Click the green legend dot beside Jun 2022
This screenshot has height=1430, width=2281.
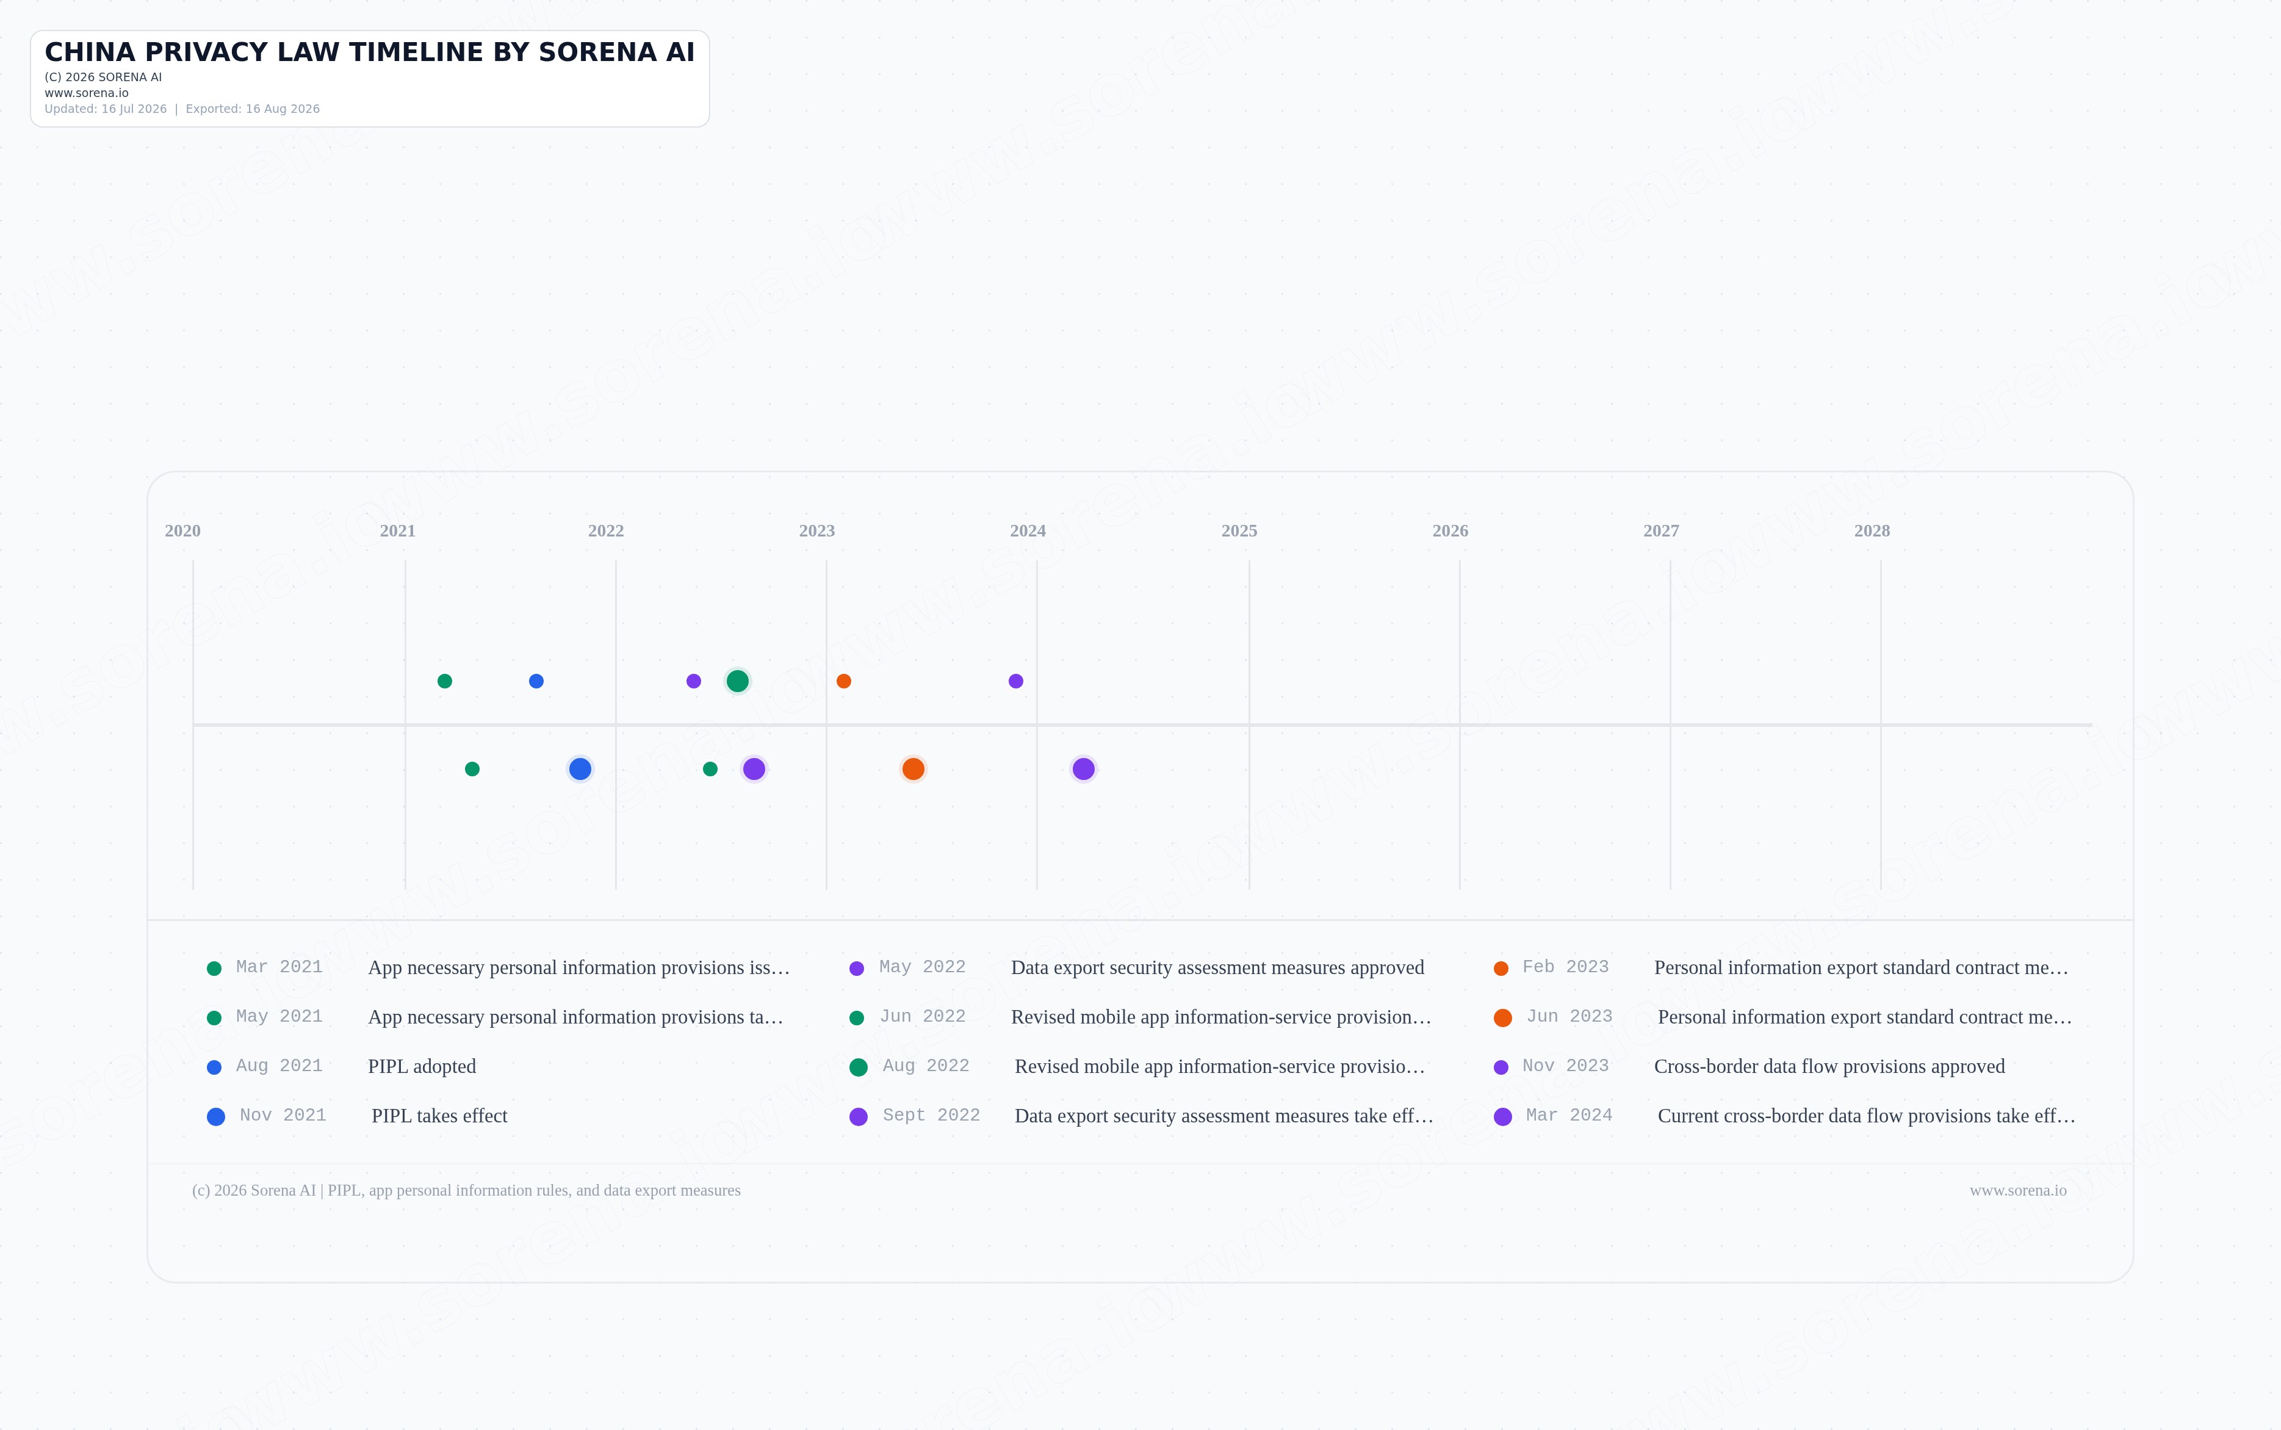click(857, 1017)
